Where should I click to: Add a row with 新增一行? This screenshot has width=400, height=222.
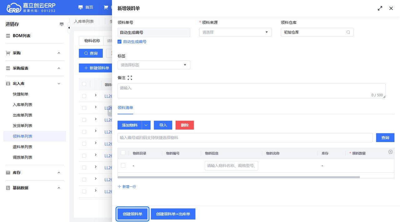tap(127, 187)
